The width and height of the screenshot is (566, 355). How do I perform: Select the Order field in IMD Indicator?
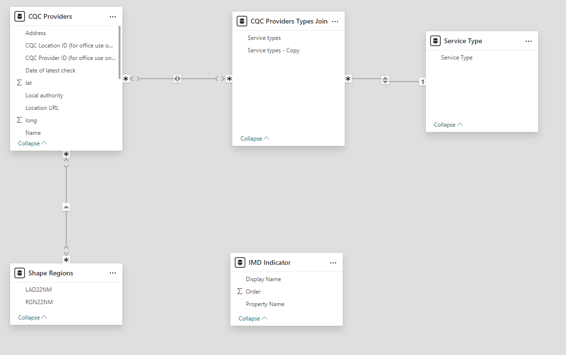click(x=253, y=292)
